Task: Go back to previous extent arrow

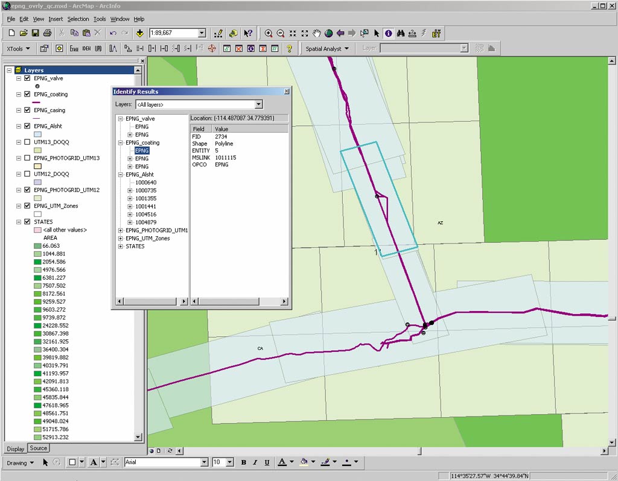Action: [x=340, y=33]
